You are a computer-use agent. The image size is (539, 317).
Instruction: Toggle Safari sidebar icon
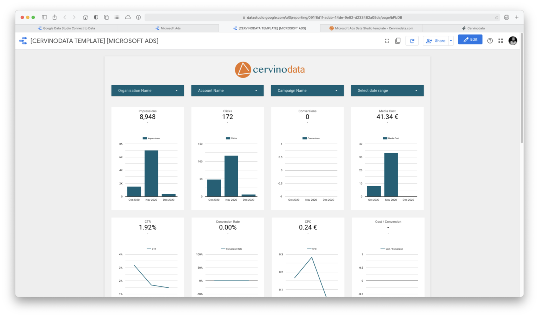[x=44, y=17]
